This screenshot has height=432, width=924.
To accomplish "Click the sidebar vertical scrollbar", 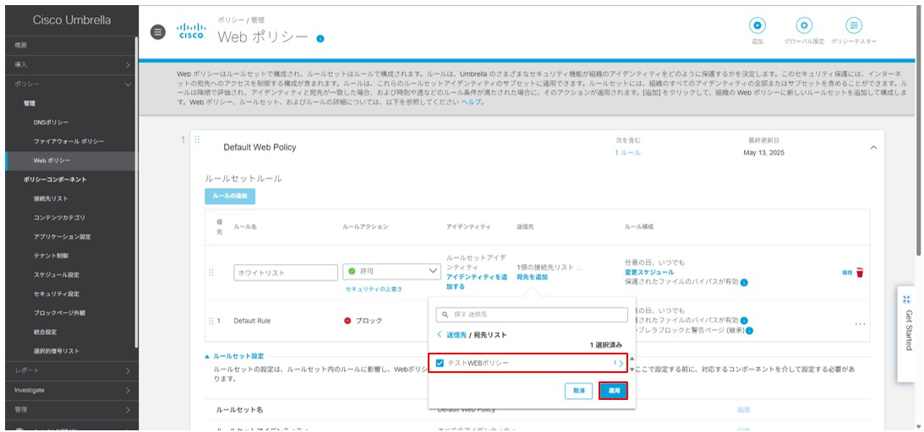I will point(137,191).
